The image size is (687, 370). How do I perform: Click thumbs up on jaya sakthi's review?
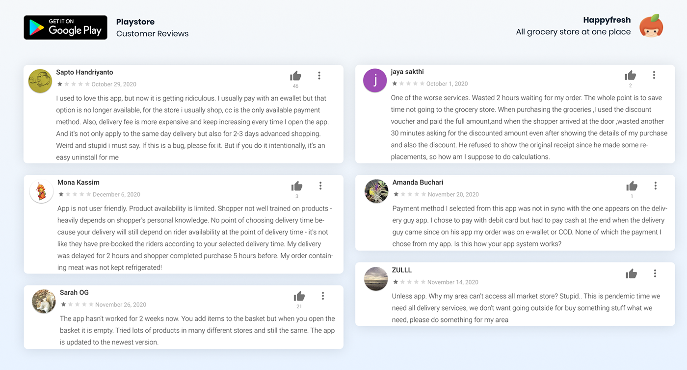(x=630, y=75)
